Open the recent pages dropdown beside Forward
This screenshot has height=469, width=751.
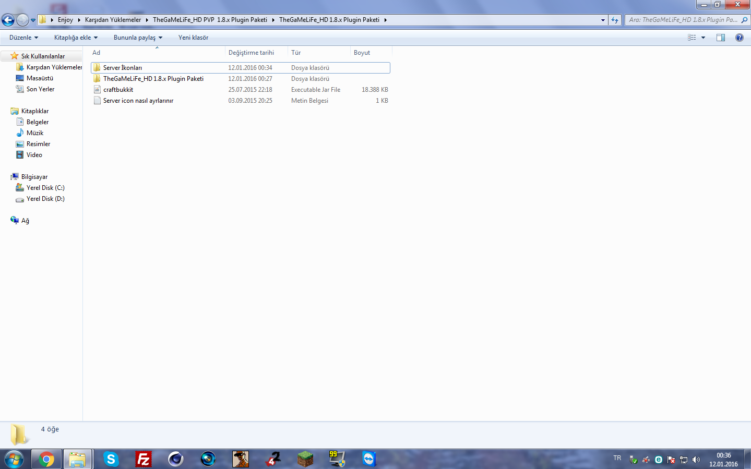[33, 20]
